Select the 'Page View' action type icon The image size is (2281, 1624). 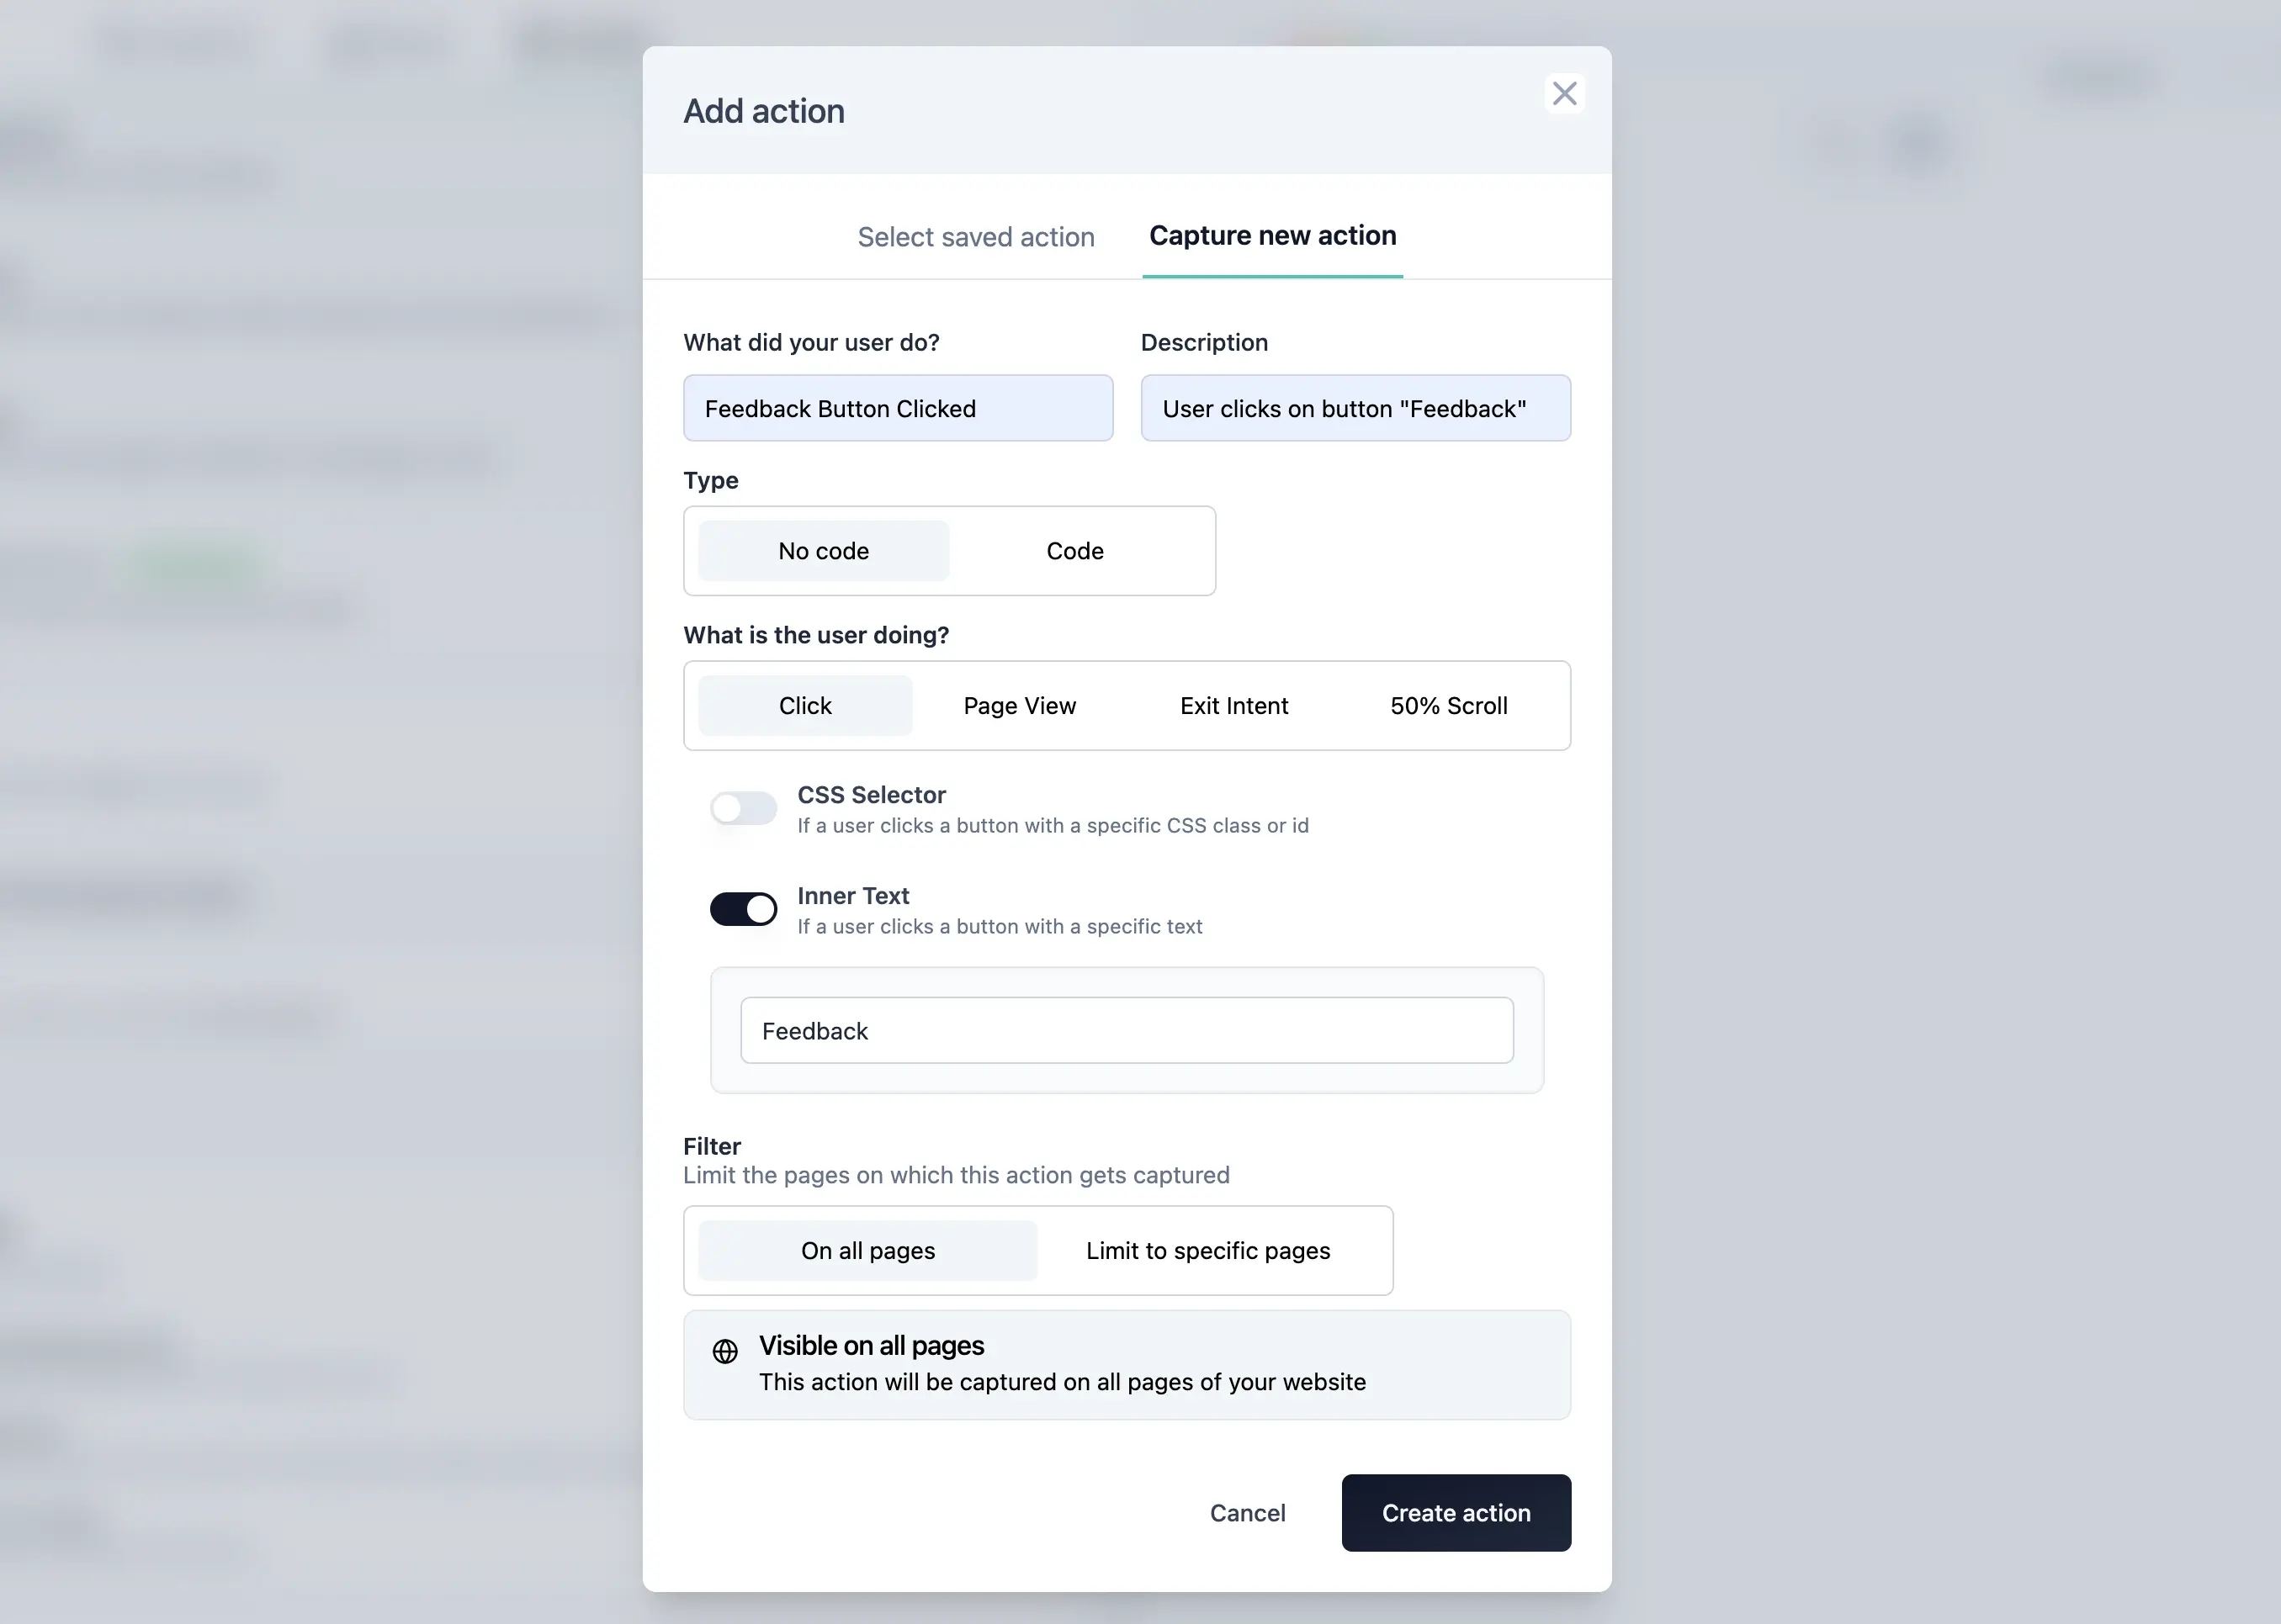[x=1020, y=705]
